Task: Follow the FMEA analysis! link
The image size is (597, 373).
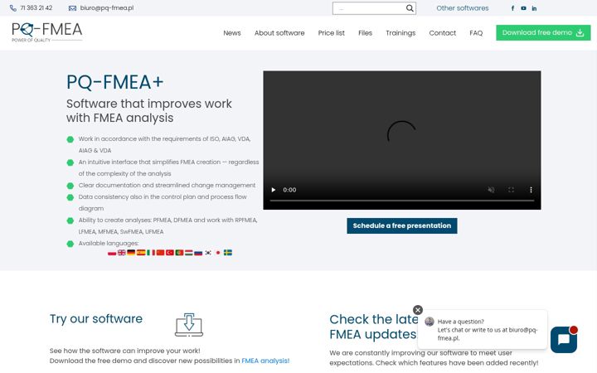Action: 265,361
